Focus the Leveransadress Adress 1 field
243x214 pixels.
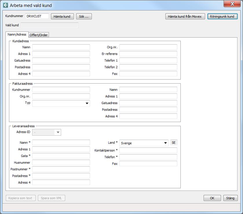pos(61,149)
